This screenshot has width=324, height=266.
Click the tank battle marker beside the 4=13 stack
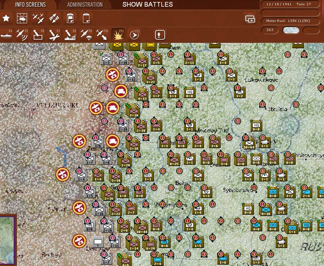[121, 91]
